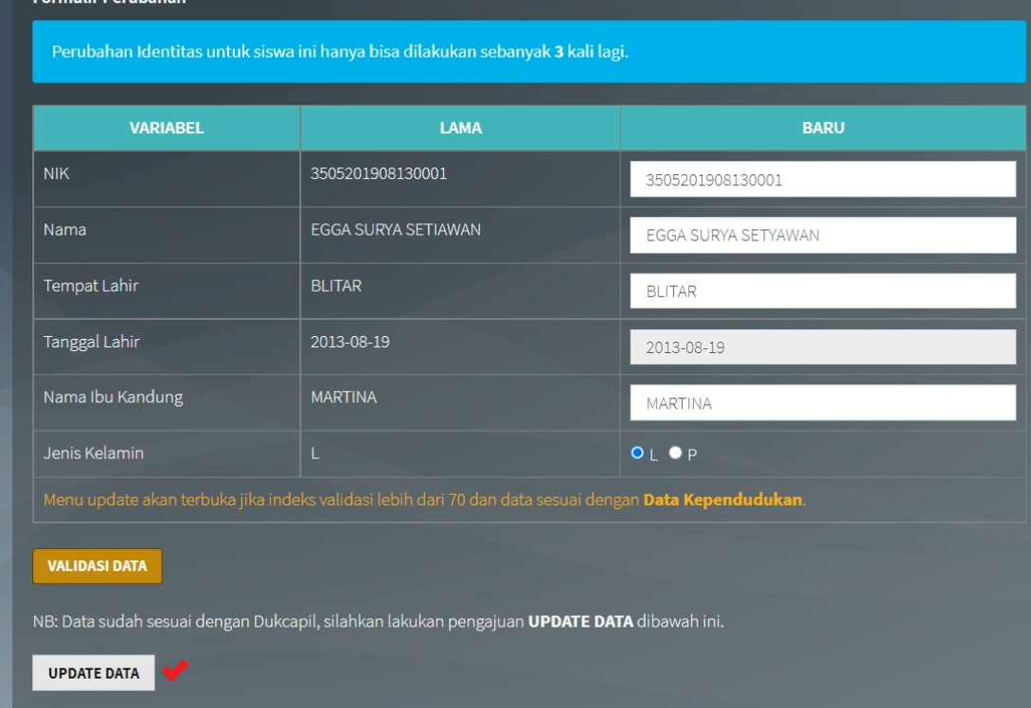Click the VARIABEL column header

tap(167, 127)
